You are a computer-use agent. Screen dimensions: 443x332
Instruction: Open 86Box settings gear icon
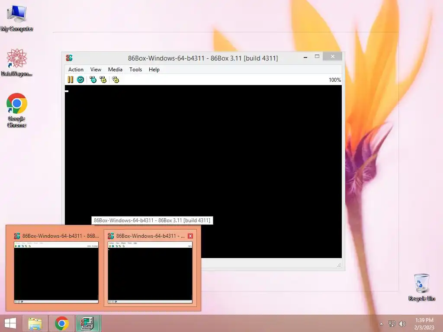(x=116, y=80)
